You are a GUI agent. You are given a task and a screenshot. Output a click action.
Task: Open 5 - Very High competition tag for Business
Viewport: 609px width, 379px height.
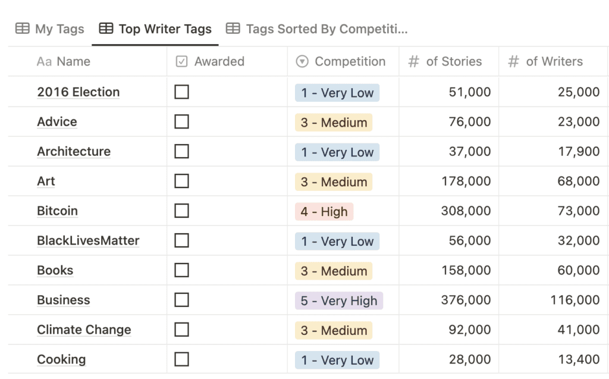pyautogui.click(x=339, y=300)
